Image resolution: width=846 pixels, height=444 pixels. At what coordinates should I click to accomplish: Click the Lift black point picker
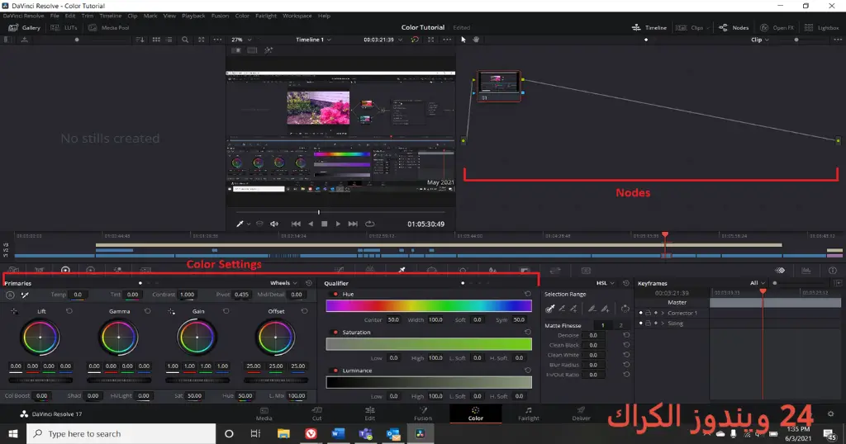tap(14, 311)
